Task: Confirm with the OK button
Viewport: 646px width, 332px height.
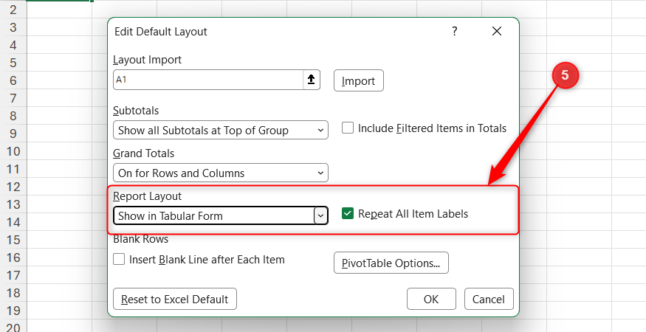Action: tap(431, 299)
